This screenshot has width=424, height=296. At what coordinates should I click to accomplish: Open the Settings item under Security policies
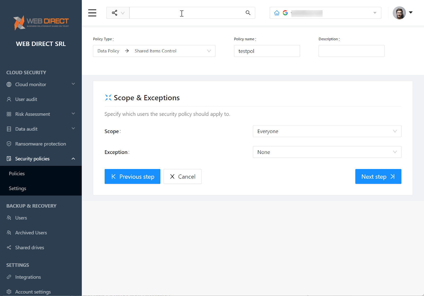click(17, 188)
